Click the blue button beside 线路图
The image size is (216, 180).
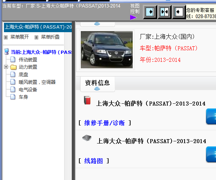point(211,154)
